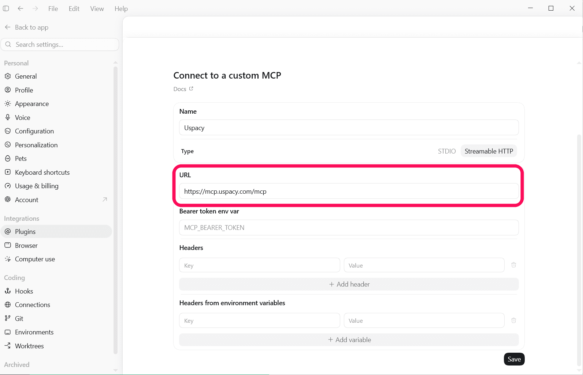Screen dimensions: 583x375
Task: Click the Name field containing Uspacy
Action: pos(349,128)
